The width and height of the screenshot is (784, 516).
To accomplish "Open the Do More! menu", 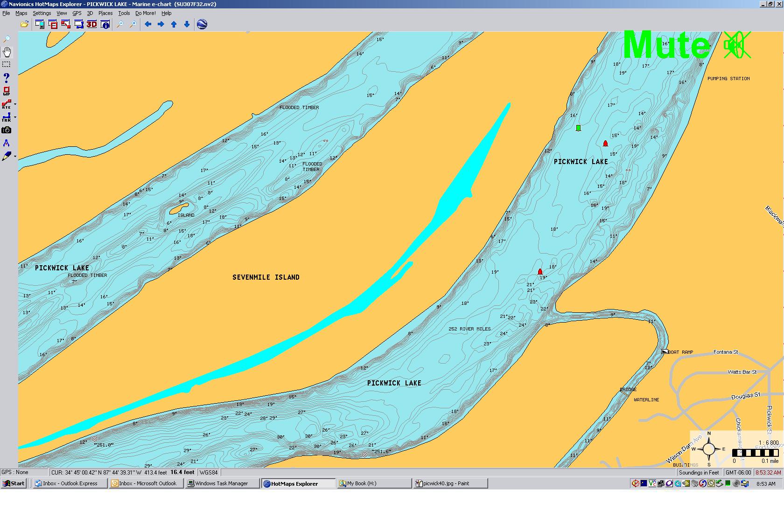I will coord(145,13).
